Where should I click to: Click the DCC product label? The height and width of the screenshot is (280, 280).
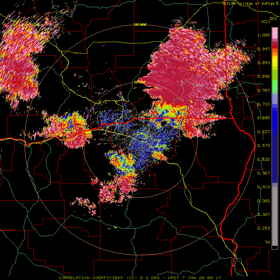[x=273, y=19]
